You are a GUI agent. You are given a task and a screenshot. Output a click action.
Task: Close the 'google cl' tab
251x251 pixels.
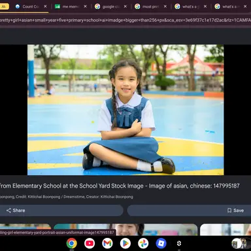tap(125, 7)
